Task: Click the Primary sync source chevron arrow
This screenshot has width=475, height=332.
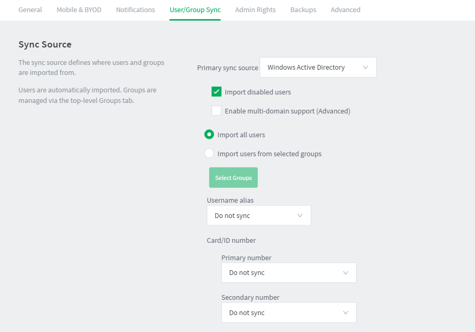Action: 365,67
